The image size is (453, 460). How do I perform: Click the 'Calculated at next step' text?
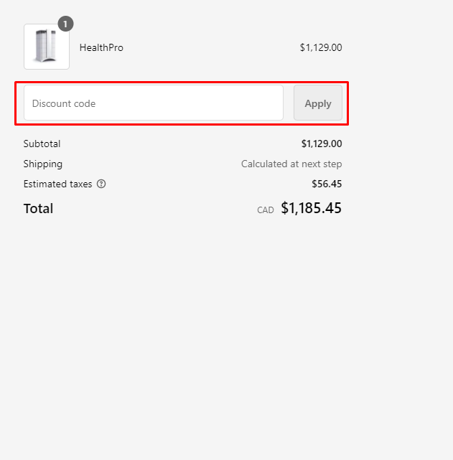[291, 164]
